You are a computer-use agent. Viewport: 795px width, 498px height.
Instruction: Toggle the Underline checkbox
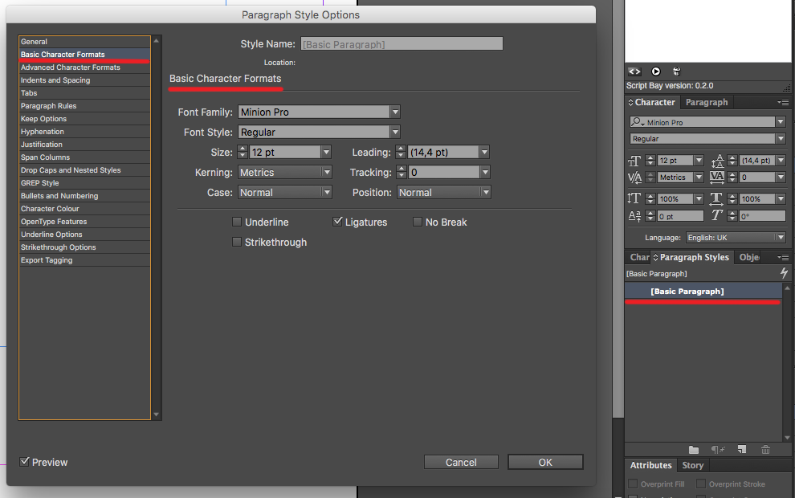237,222
